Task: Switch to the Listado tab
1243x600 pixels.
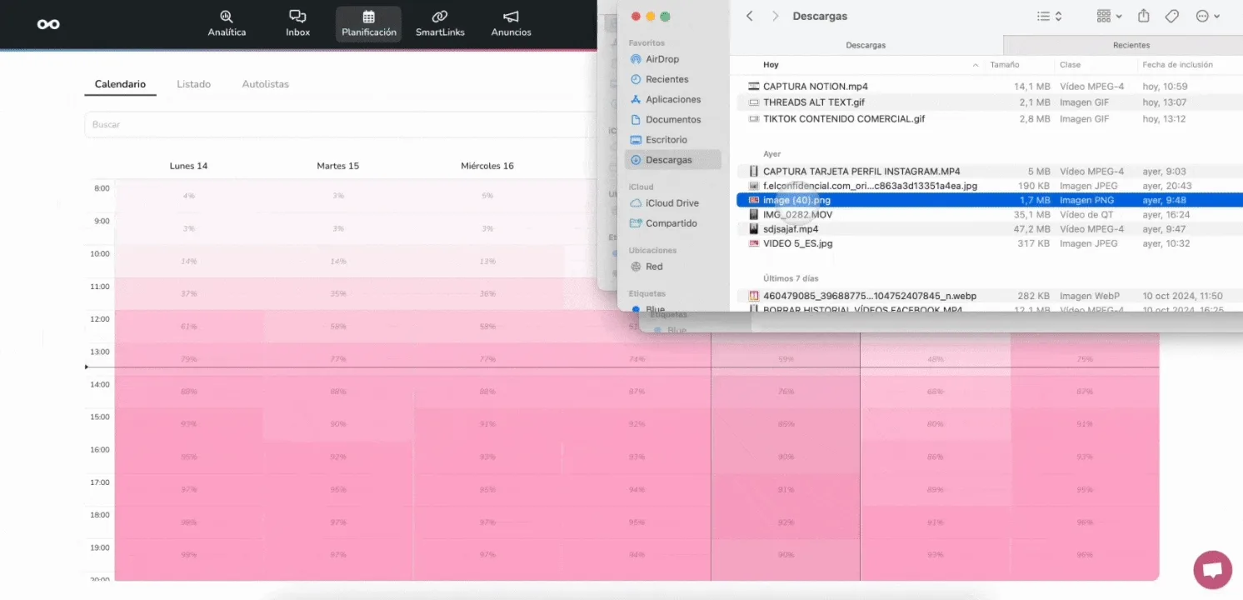Action: coord(193,84)
